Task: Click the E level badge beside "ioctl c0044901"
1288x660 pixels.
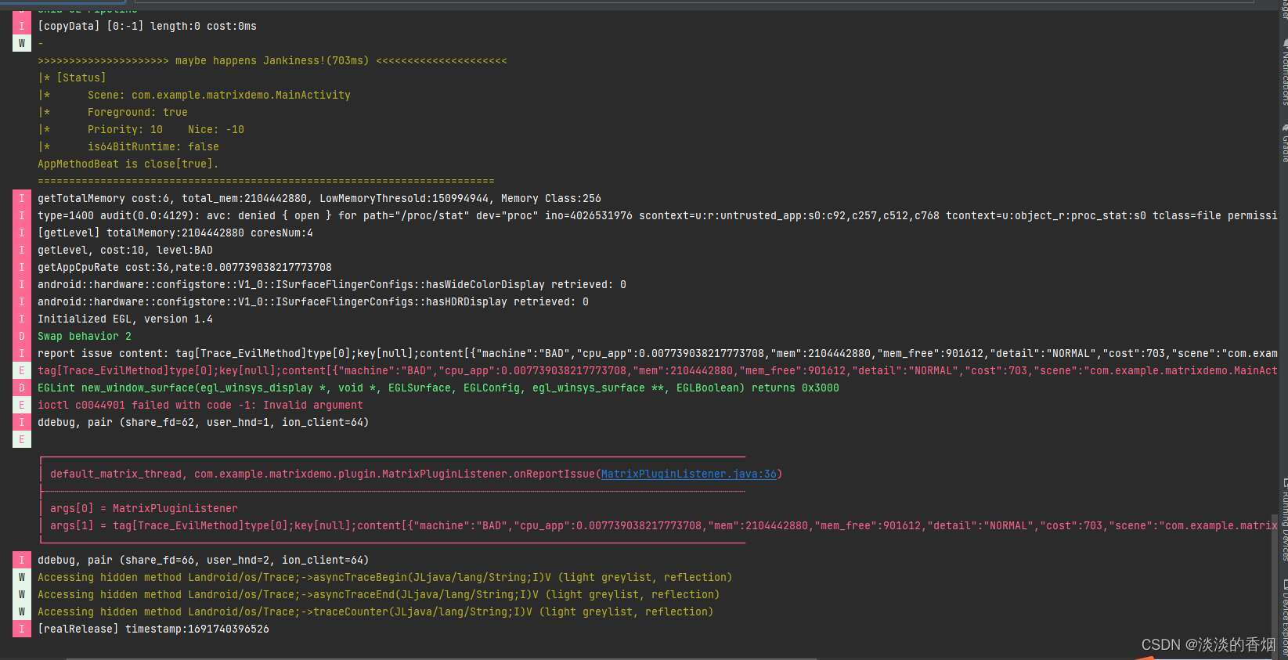Action: tap(22, 405)
